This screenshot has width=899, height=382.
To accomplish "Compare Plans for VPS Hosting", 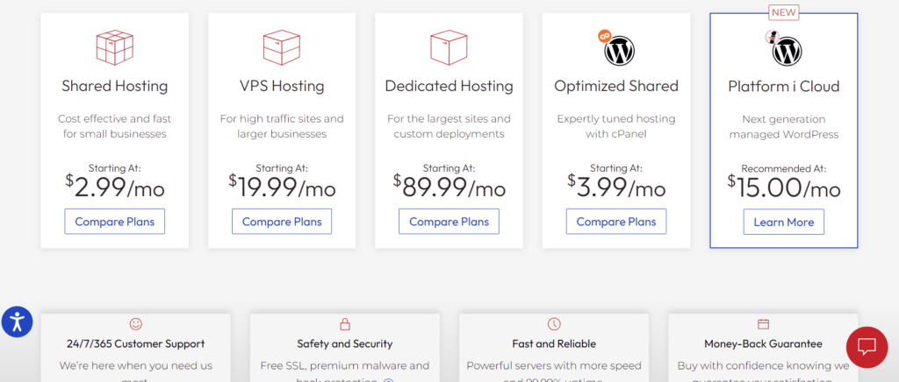I will tap(282, 222).
